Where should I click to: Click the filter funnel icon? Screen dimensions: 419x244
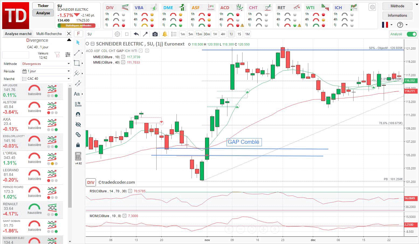click(x=57, y=55)
